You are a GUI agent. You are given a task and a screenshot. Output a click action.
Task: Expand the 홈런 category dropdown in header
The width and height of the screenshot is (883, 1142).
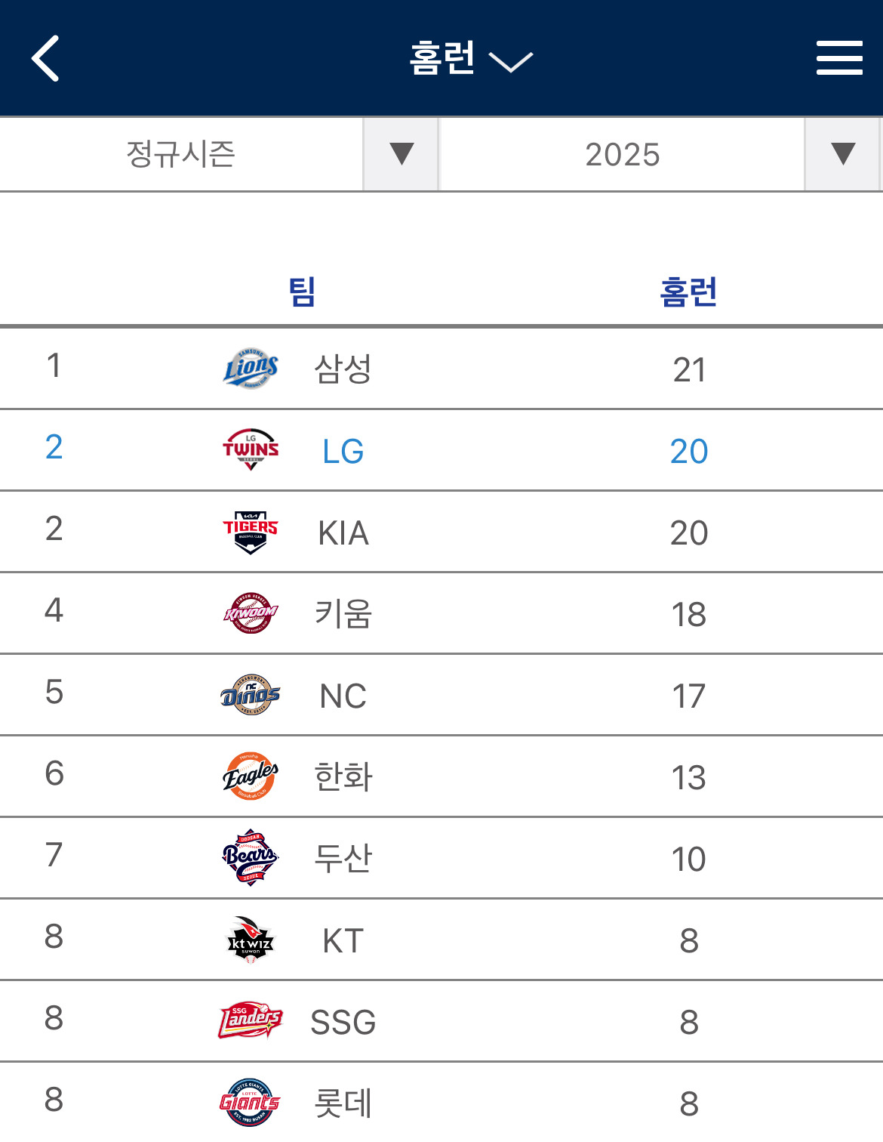[471, 58]
